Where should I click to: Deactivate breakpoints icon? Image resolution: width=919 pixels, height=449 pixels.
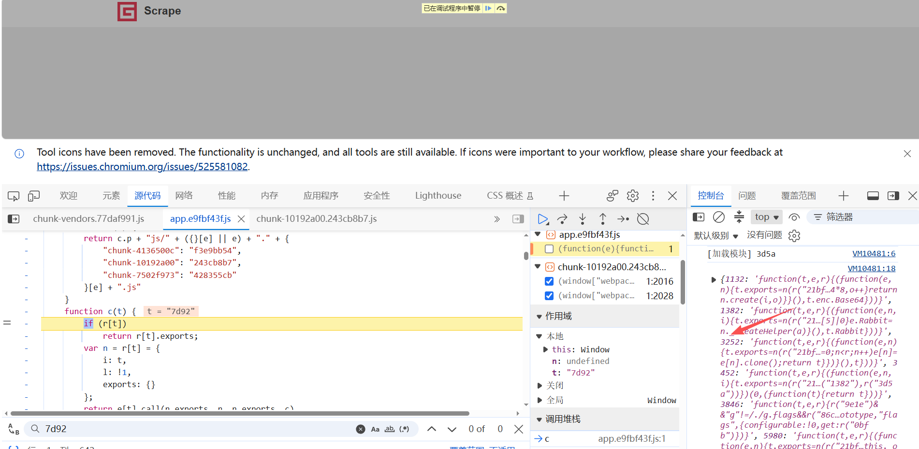[643, 219]
